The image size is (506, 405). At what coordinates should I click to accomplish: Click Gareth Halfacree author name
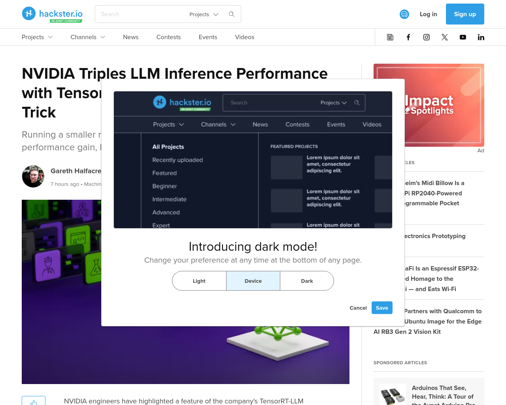point(76,171)
